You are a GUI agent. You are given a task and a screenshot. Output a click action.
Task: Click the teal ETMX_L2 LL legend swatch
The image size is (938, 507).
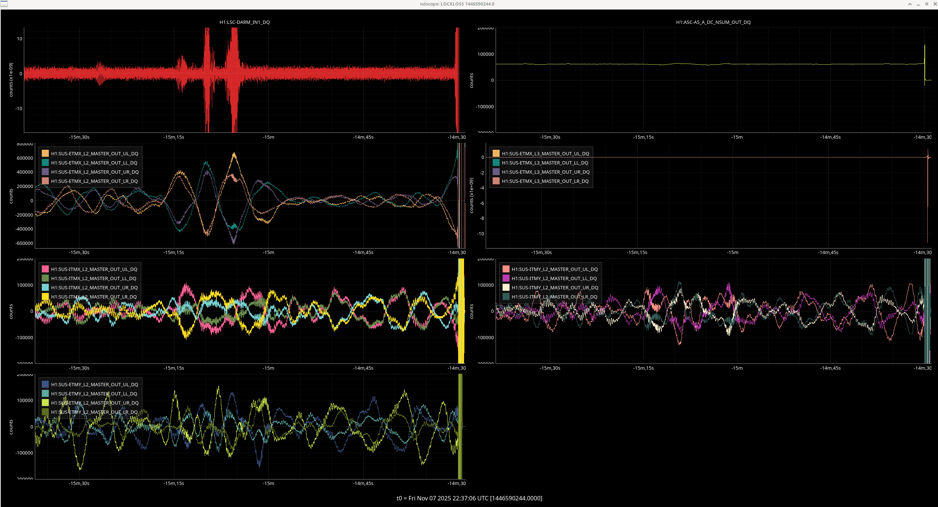(x=45, y=163)
